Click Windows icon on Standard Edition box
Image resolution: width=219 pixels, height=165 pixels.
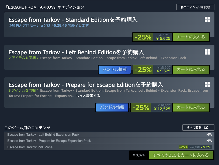coord(207,19)
